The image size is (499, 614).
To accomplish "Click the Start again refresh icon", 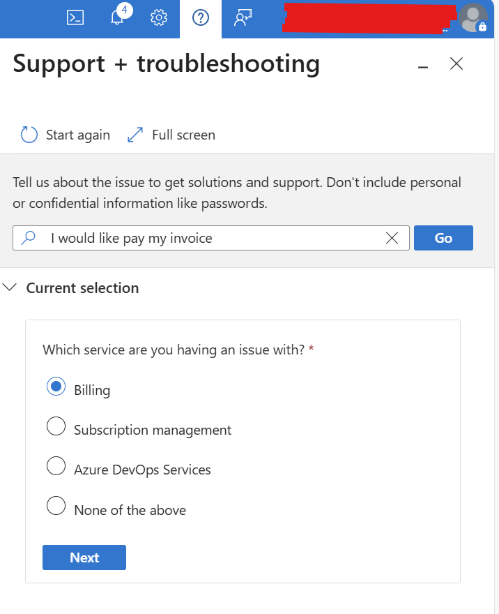I will coord(29,135).
